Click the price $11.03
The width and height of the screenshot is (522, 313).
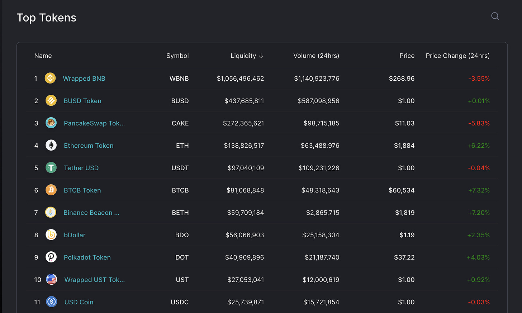click(x=405, y=123)
